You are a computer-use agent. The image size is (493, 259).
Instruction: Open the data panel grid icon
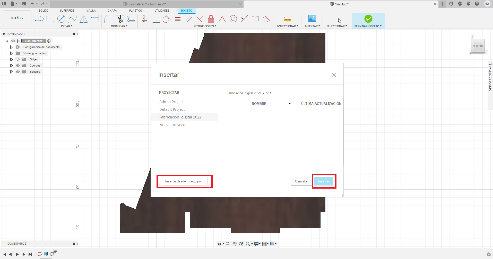coord(4,4)
